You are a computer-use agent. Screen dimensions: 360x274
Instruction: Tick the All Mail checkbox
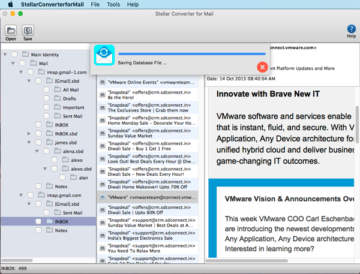coord(46,89)
